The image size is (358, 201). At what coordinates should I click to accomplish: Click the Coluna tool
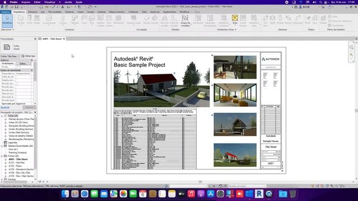63,20
